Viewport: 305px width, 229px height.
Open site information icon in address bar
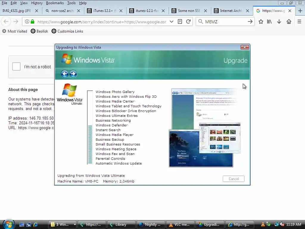click(27, 21)
